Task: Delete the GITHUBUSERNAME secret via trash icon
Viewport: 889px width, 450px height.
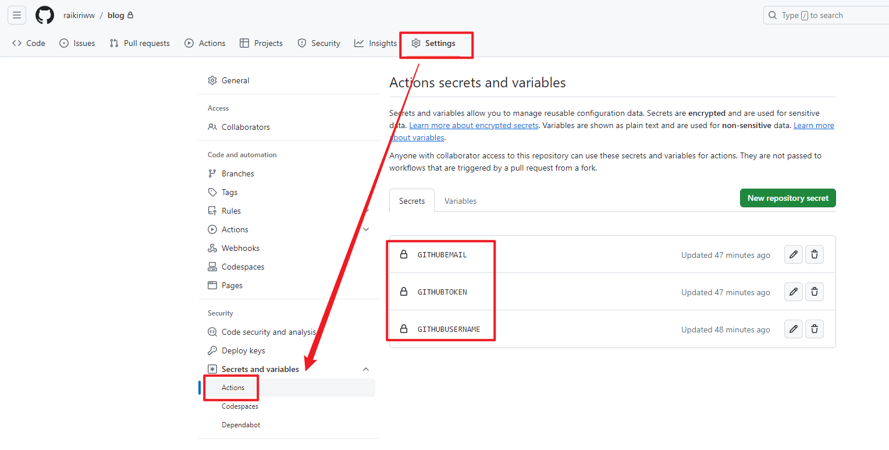Action: point(814,329)
